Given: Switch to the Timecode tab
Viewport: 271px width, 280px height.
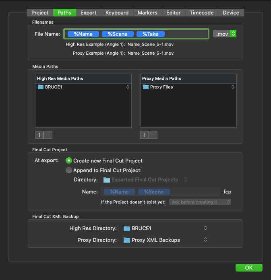Looking at the screenshot, I should (202, 13).
